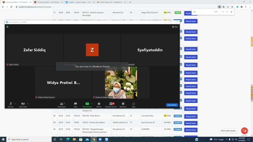Go back in the browser

point(3,7)
